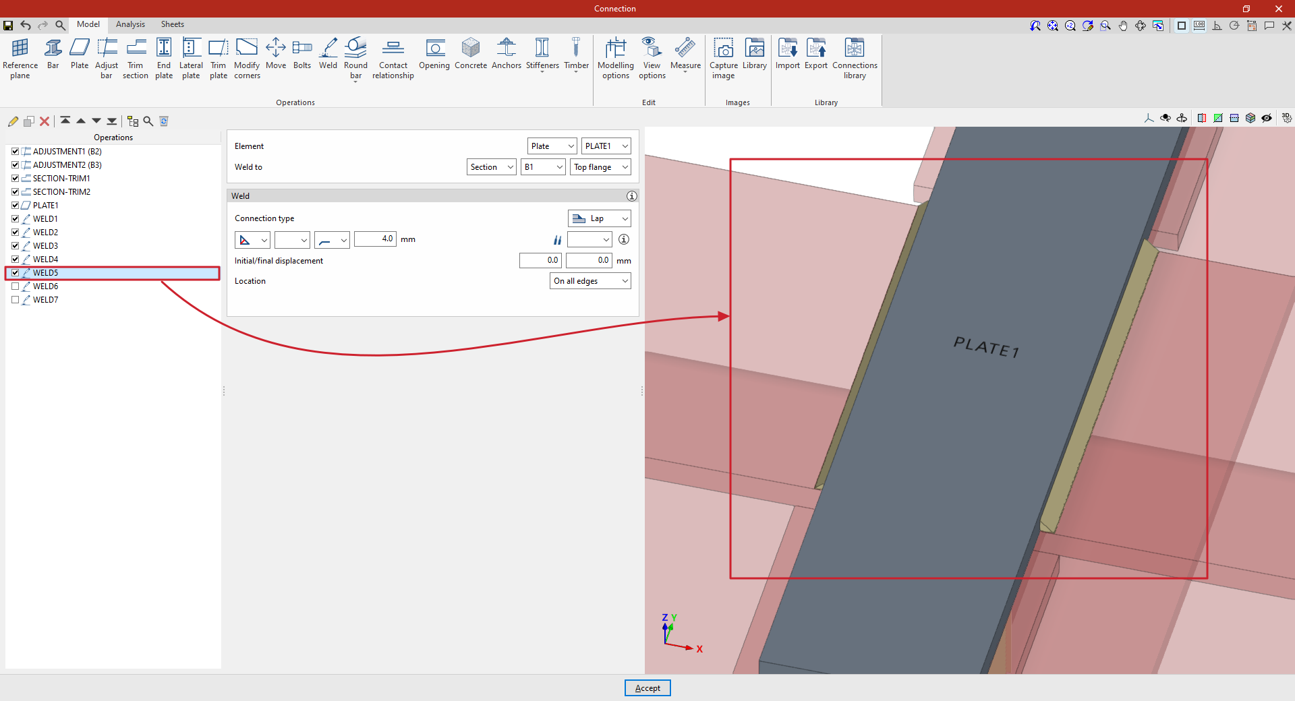Viewport: 1295px width, 701px height.
Task: Enable the WELD7 operation checkbox
Action: click(x=16, y=300)
